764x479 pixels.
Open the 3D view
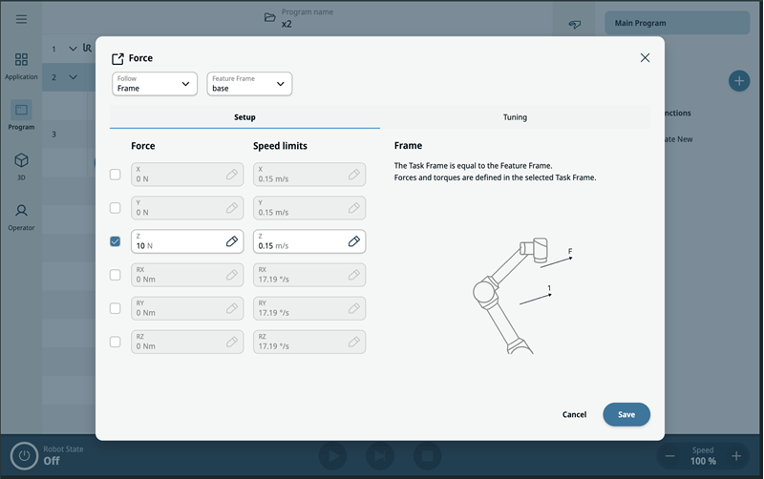point(21,166)
